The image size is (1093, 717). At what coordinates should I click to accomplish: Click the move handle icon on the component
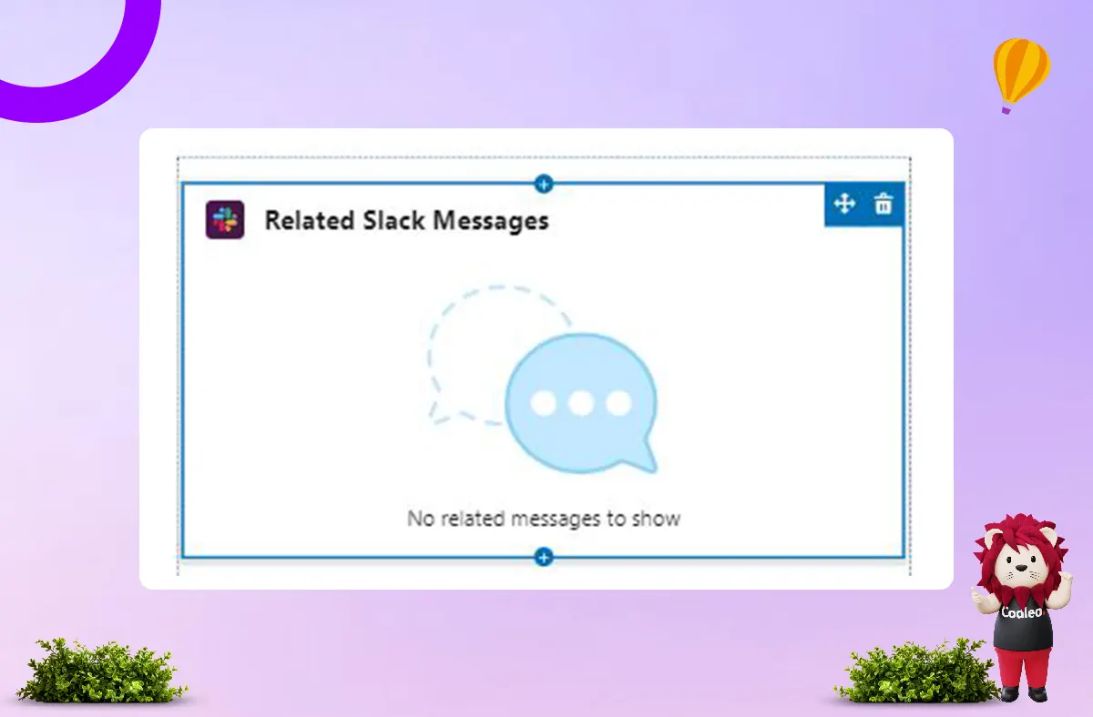click(844, 204)
